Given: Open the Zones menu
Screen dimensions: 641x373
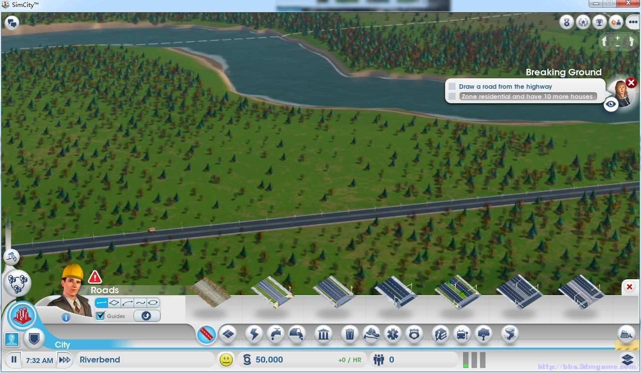Looking at the screenshot, I should [x=228, y=334].
